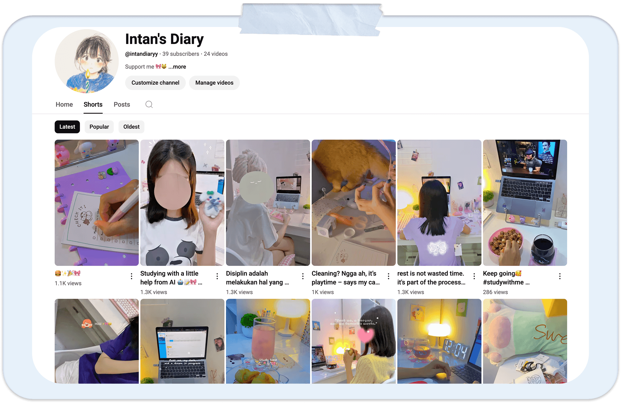Image resolution: width=621 pixels, height=403 pixels.
Task: Open the channel search magnifier icon
Action: click(x=149, y=104)
